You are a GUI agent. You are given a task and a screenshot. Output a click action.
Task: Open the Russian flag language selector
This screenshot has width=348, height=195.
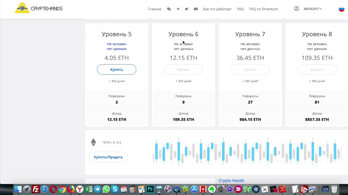[341, 9]
